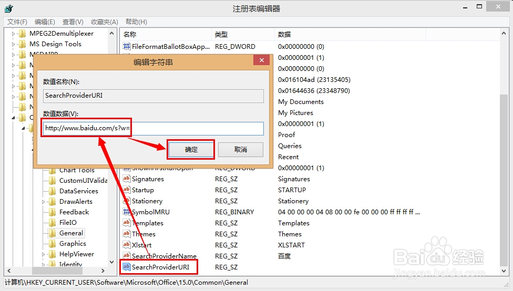The width and height of the screenshot is (513, 291).
Task: Click the Themes string value icon
Action: pos(127,234)
